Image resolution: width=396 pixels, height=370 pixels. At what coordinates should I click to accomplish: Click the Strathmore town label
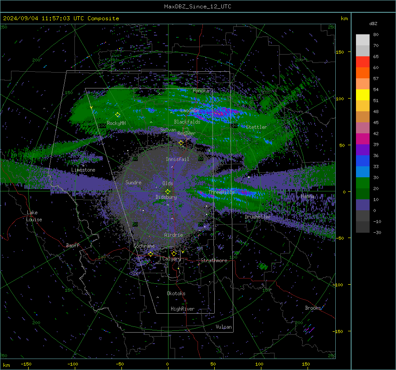(x=214, y=260)
